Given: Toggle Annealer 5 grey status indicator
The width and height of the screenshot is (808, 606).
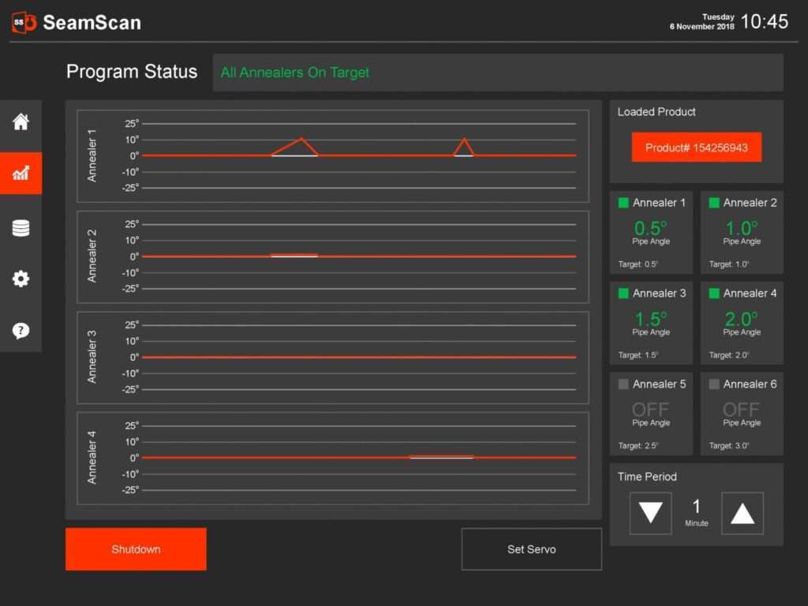Looking at the screenshot, I should click(623, 384).
